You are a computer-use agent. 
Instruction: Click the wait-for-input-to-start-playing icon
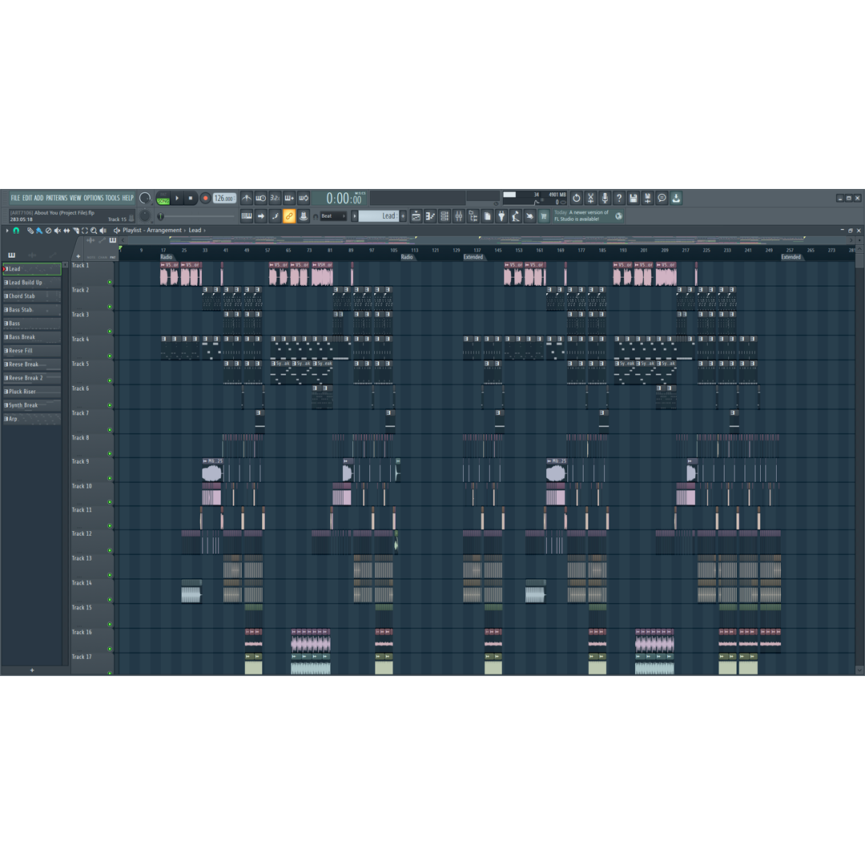[x=261, y=198]
